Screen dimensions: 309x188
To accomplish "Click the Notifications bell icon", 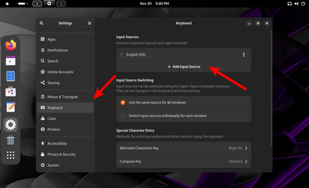I will pos(43,50).
